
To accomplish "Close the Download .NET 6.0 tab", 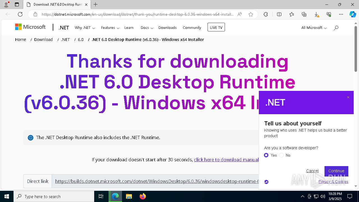I will point(86,4).
